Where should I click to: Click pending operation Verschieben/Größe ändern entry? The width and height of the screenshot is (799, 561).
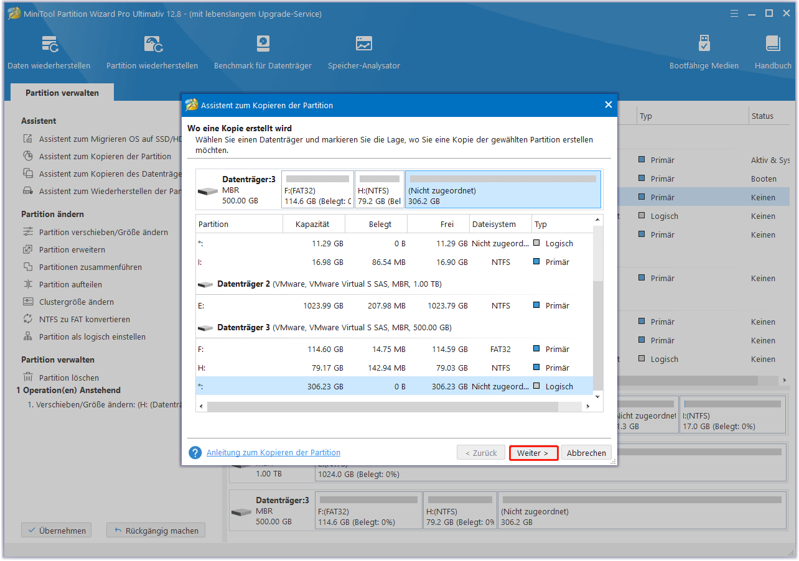[103, 405]
